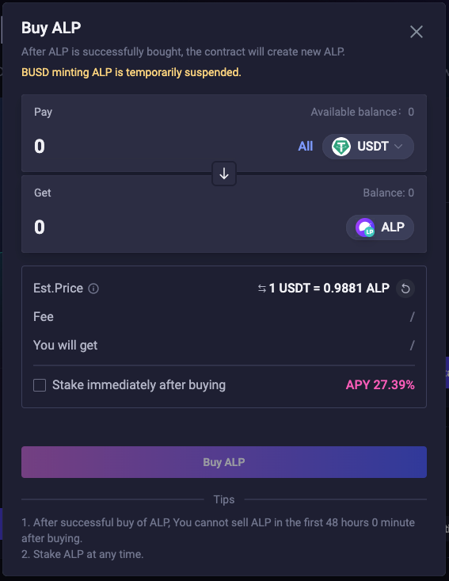This screenshot has width=449, height=581.
Task: Flip the USDT to ALP rate
Action: (x=261, y=289)
